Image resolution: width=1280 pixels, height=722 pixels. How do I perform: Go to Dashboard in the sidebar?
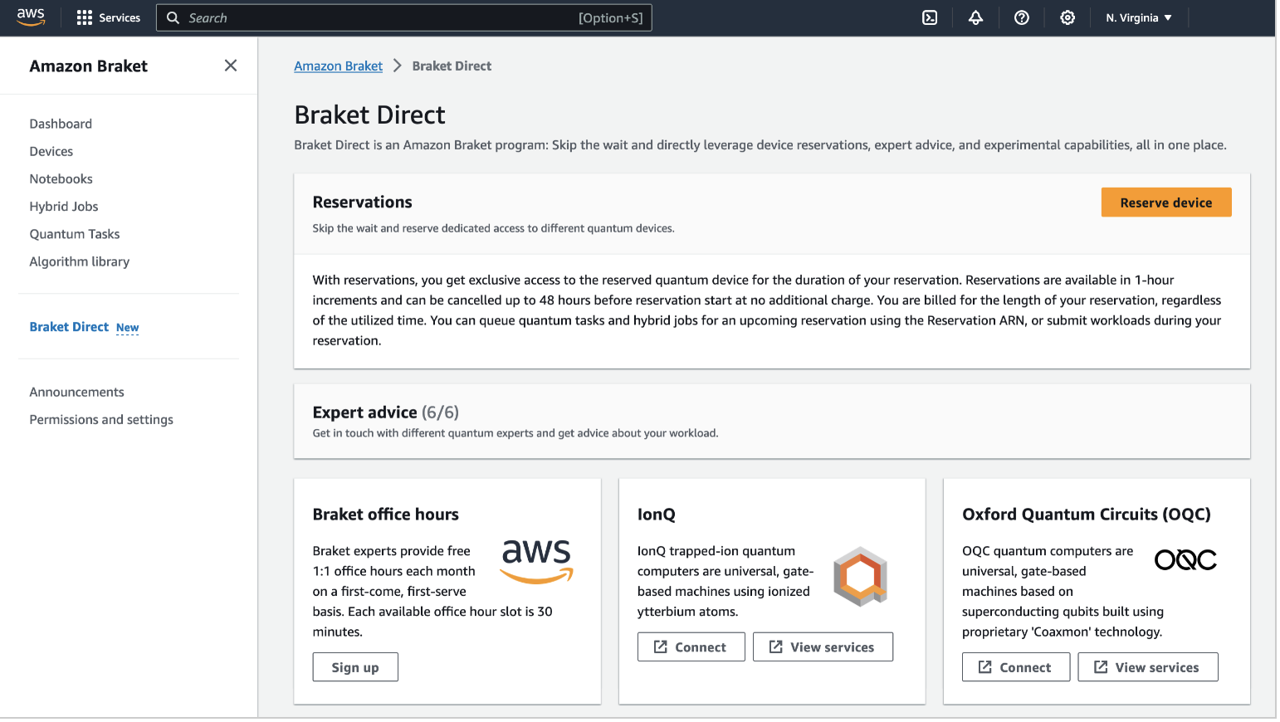[x=61, y=124]
